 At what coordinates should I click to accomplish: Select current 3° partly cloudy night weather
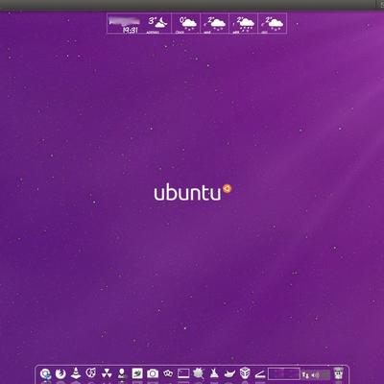coord(157,23)
